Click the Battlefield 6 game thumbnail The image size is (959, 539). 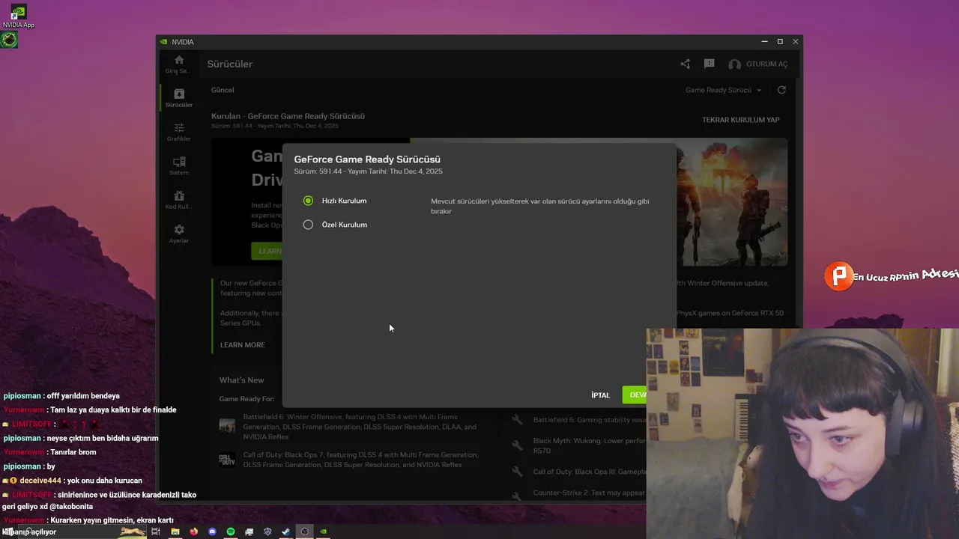pyautogui.click(x=227, y=426)
